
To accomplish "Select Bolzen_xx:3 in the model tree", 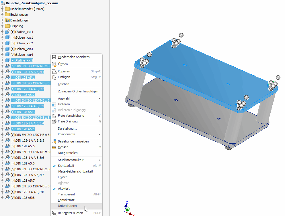I will coord(22,49).
